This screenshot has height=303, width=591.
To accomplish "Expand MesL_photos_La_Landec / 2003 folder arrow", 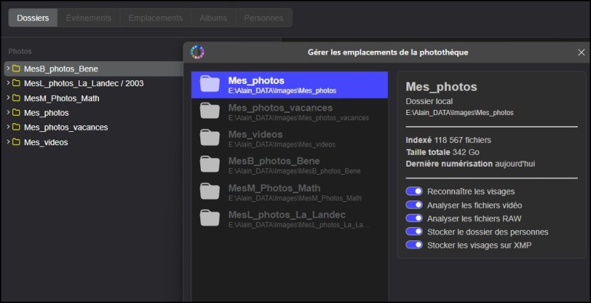I will (x=8, y=83).
